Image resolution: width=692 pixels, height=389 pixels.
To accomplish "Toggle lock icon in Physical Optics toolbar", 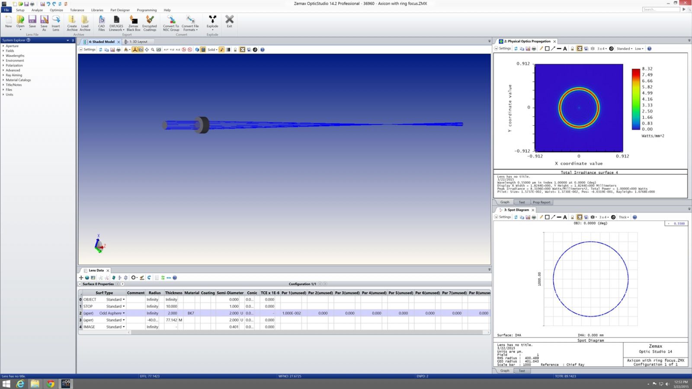I will coord(572,48).
